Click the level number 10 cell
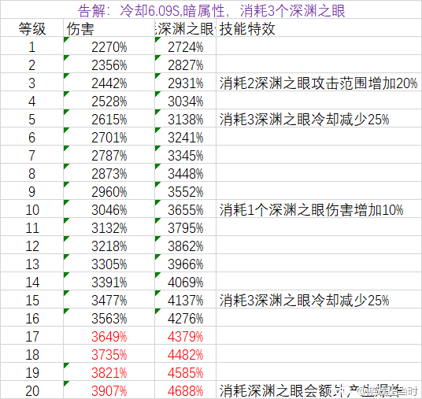Image resolution: width=422 pixels, height=399 pixels. (32, 209)
